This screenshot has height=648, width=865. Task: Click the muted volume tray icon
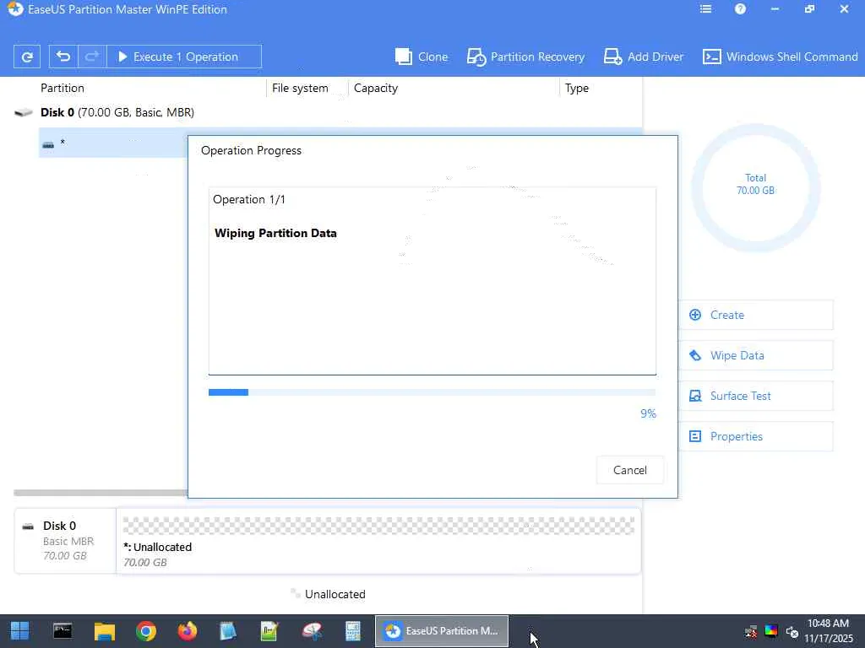pos(792,631)
